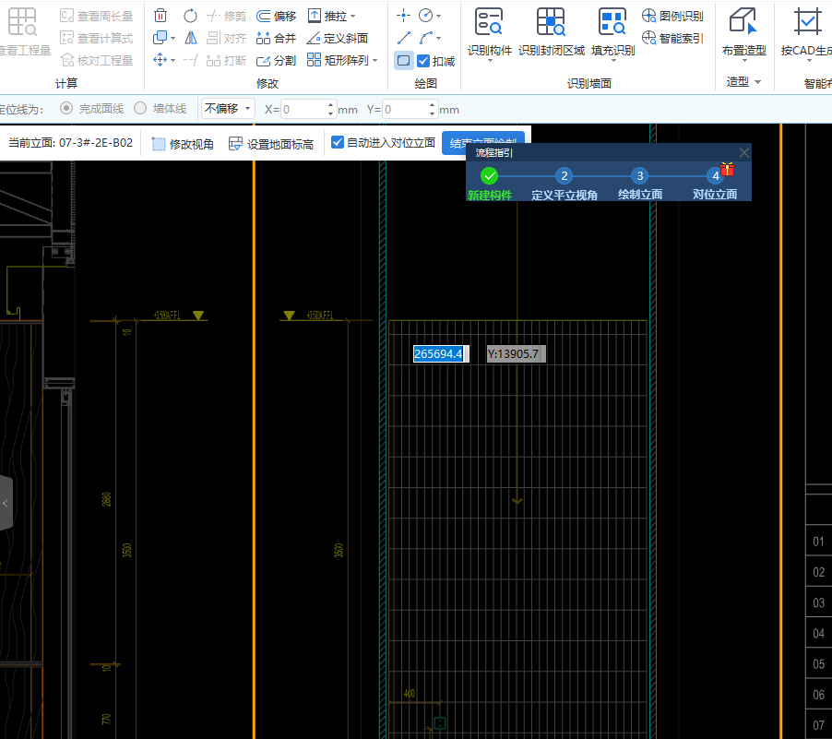The height and width of the screenshot is (739, 832).
Task: Select the Finished Surface Line (完成面线) radio
Action: click(66, 108)
